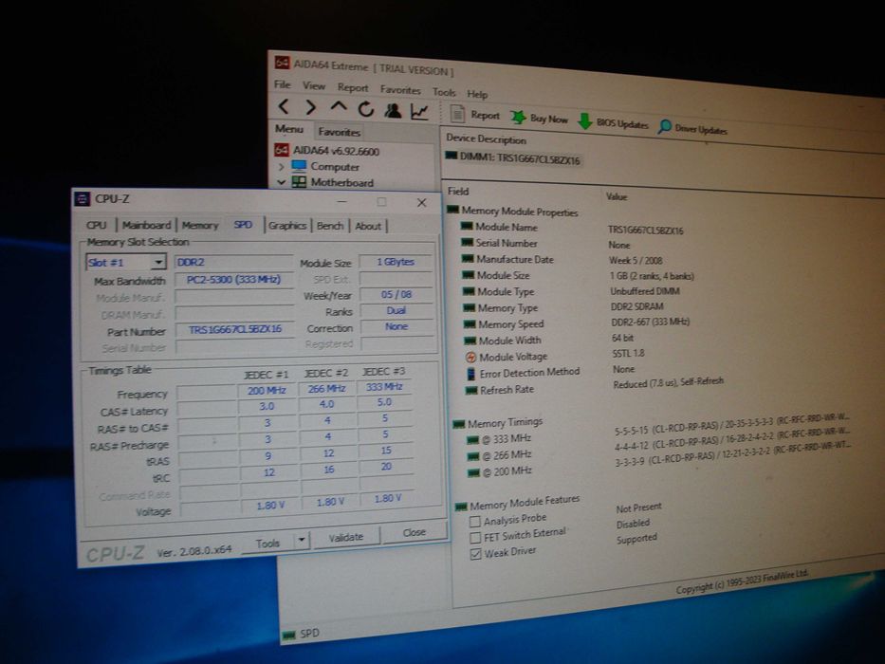Switch to the Favorites pane tab
The image size is (885, 664).
coord(339,132)
